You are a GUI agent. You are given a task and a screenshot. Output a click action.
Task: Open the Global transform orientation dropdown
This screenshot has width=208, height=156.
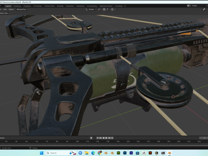click(x=91, y=10)
